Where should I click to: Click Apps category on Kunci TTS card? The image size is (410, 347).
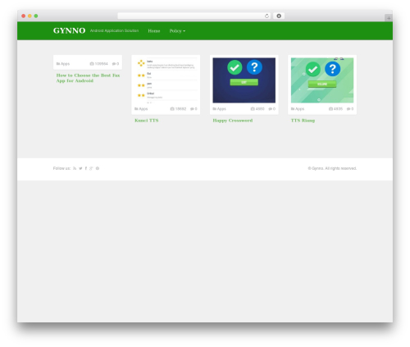143,109
